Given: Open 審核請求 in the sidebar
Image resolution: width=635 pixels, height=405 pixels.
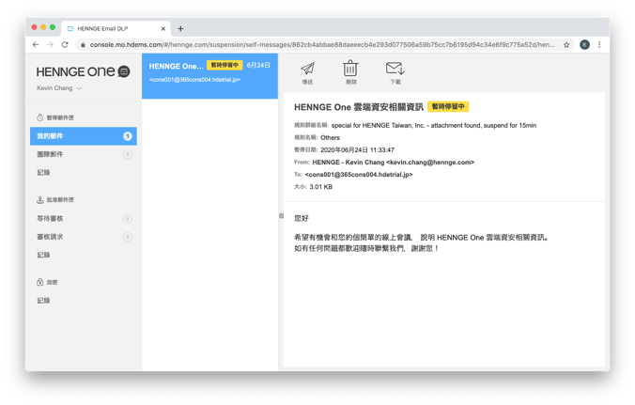Looking at the screenshot, I should (84, 237).
